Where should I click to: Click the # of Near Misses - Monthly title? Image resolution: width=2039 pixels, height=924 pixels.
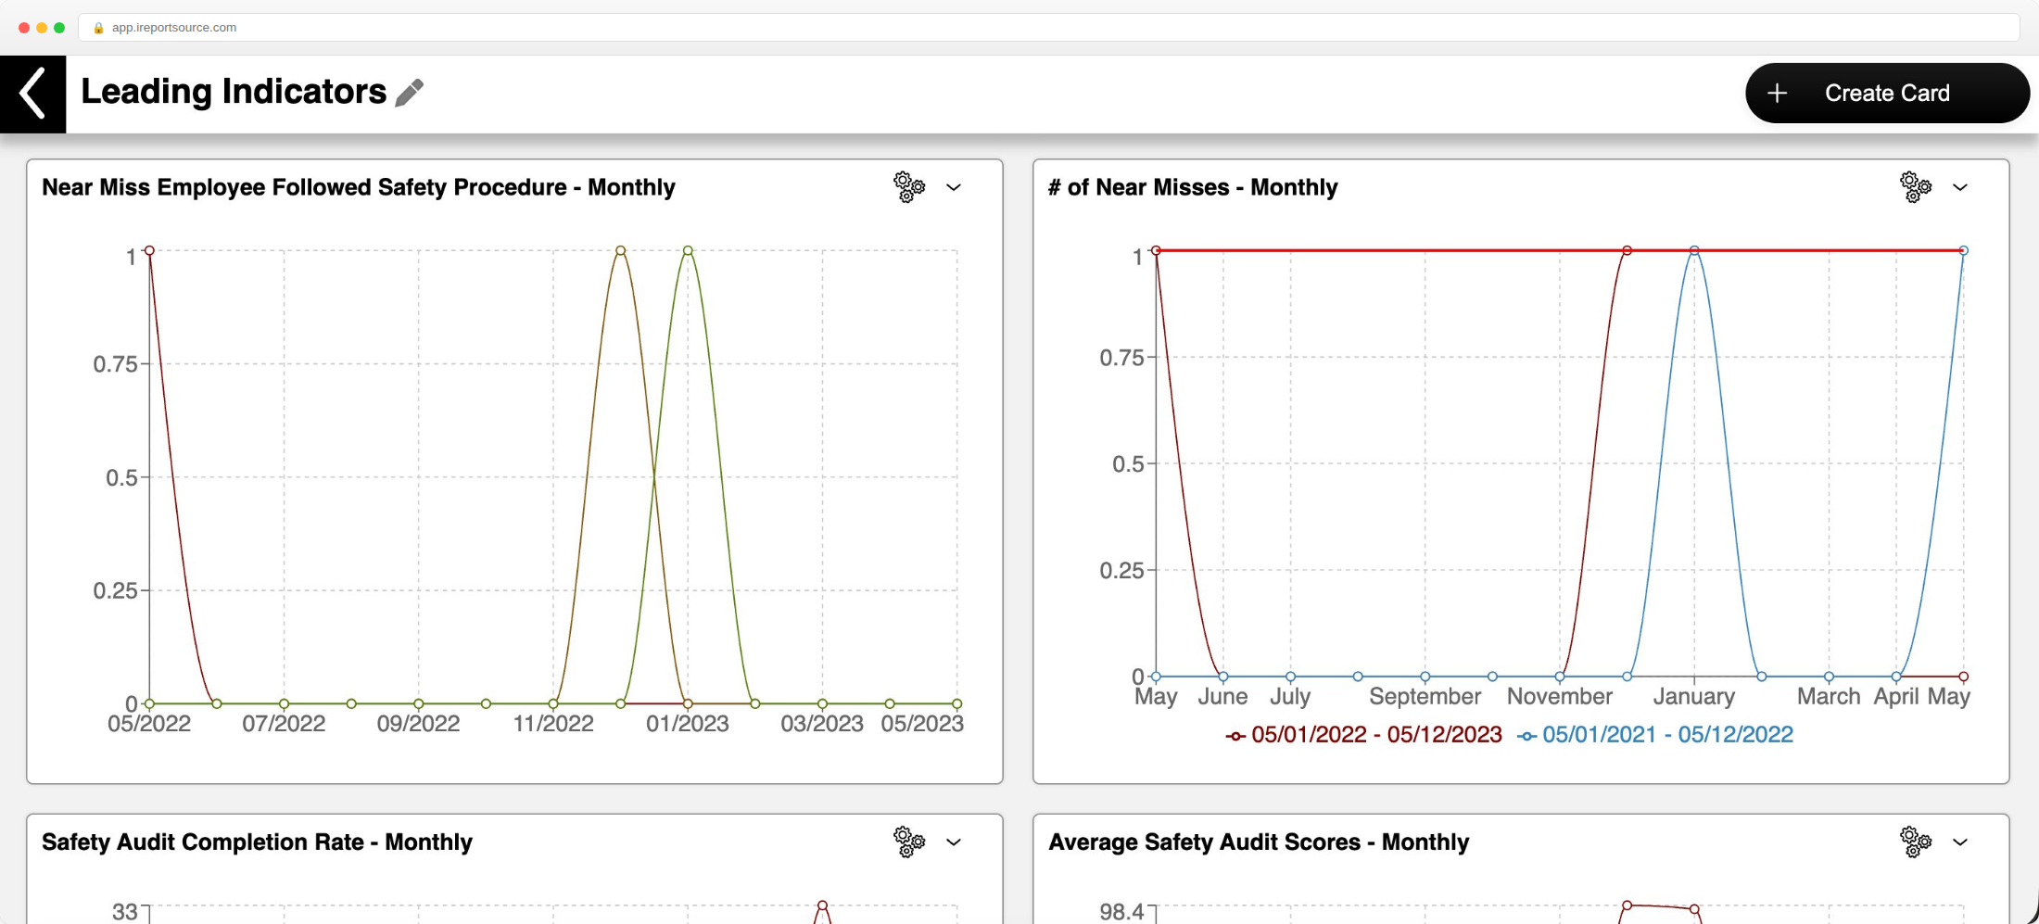click(1193, 187)
